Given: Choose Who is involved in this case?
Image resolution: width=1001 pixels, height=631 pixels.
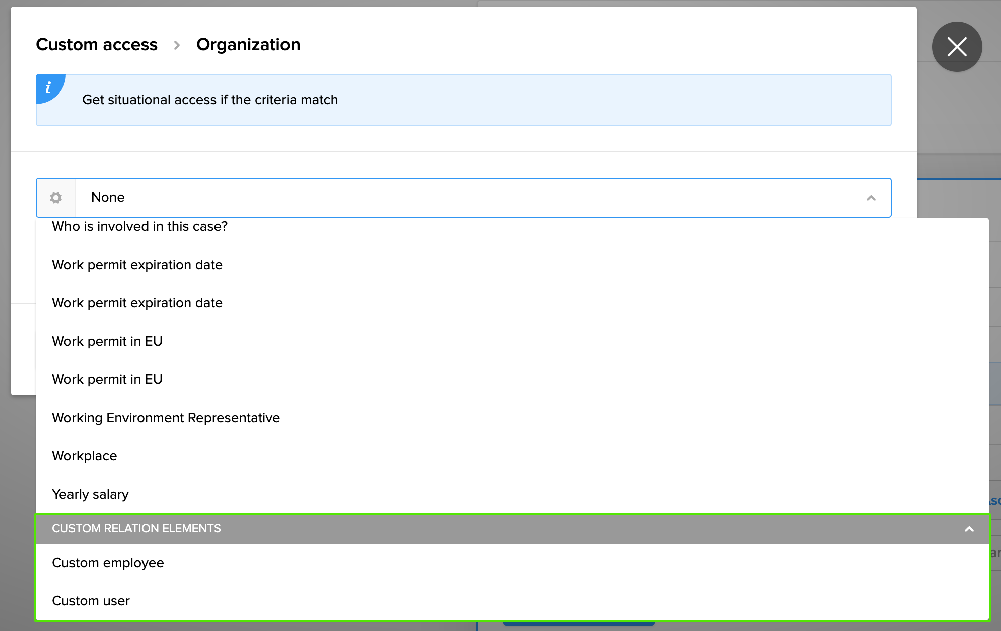Looking at the screenshot, I should coord(139,227).
